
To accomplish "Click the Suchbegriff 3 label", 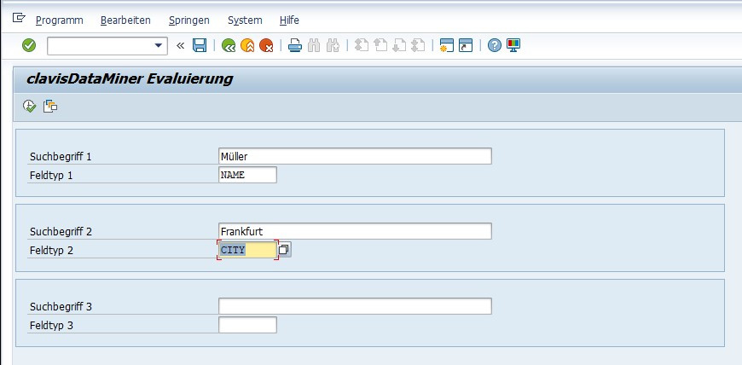I will (x=61, y=307).
